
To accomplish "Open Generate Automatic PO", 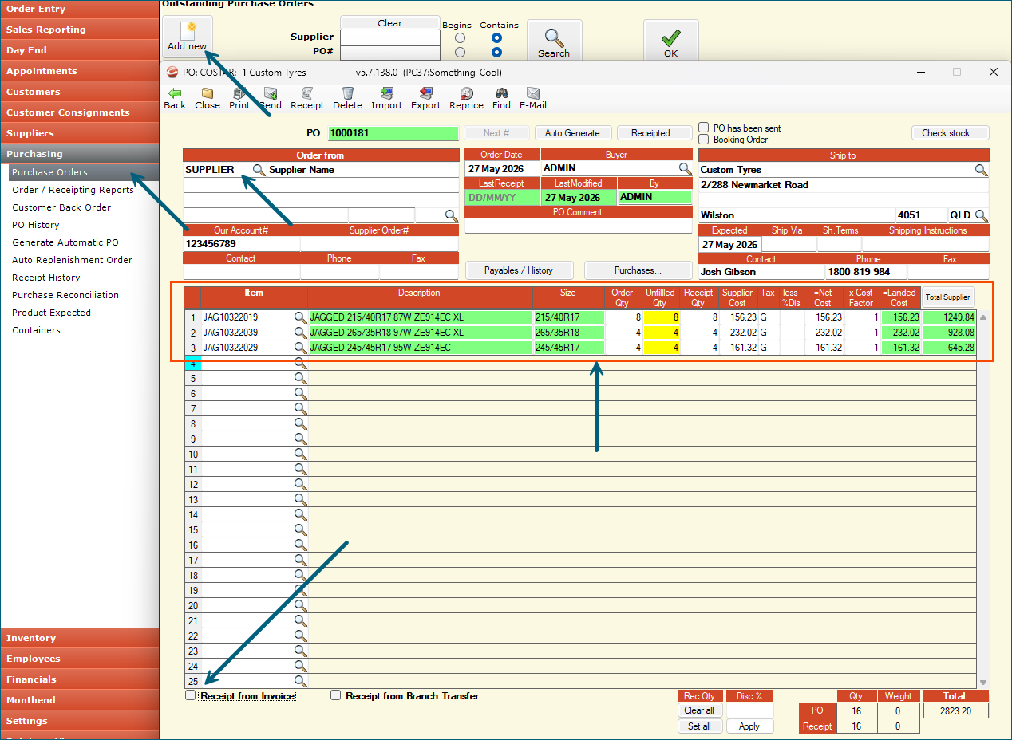I will pyautogui.click(x=65, y=242).
